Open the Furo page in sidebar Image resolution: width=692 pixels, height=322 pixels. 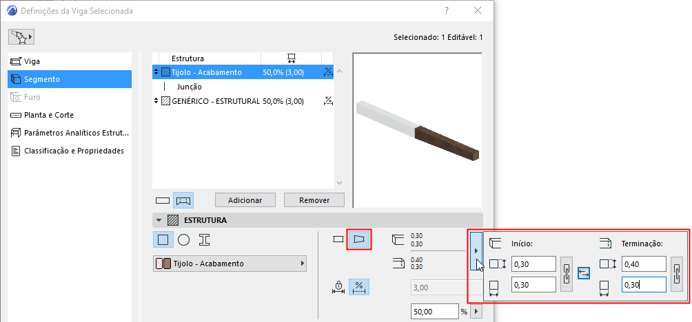click(x=70, y=97)
